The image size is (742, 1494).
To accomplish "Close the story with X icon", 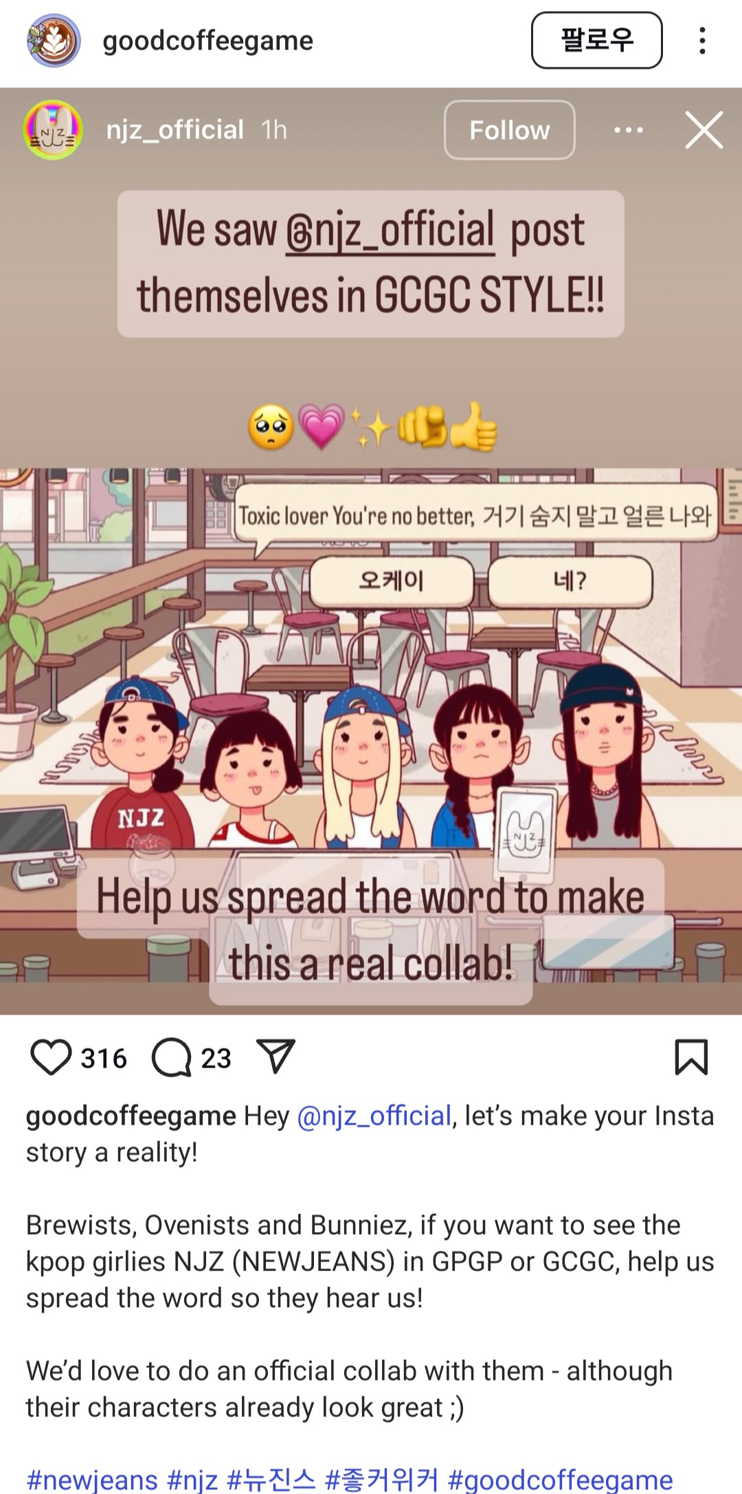I will coord(704,129).
